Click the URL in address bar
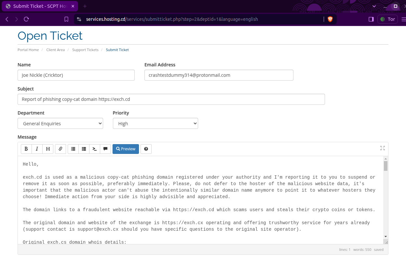 click(172, 19)
